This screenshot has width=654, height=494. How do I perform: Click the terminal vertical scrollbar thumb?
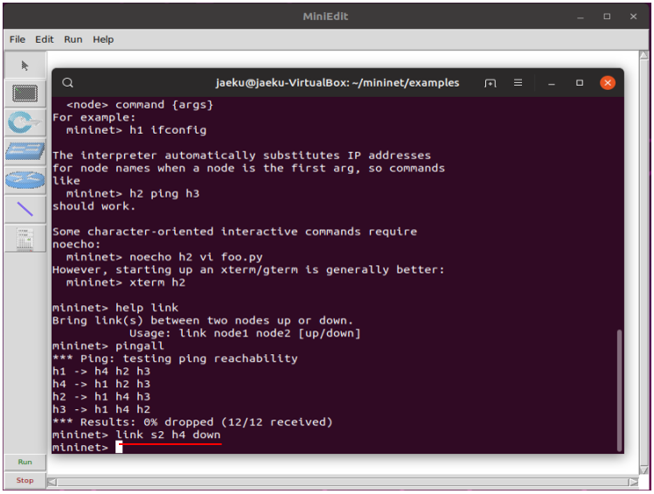(619, 390)
